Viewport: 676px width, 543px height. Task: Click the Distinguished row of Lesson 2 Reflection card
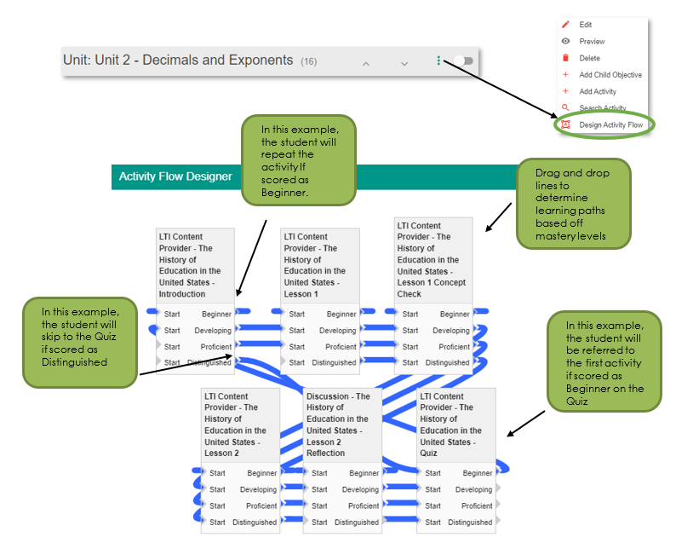(343, 523)
